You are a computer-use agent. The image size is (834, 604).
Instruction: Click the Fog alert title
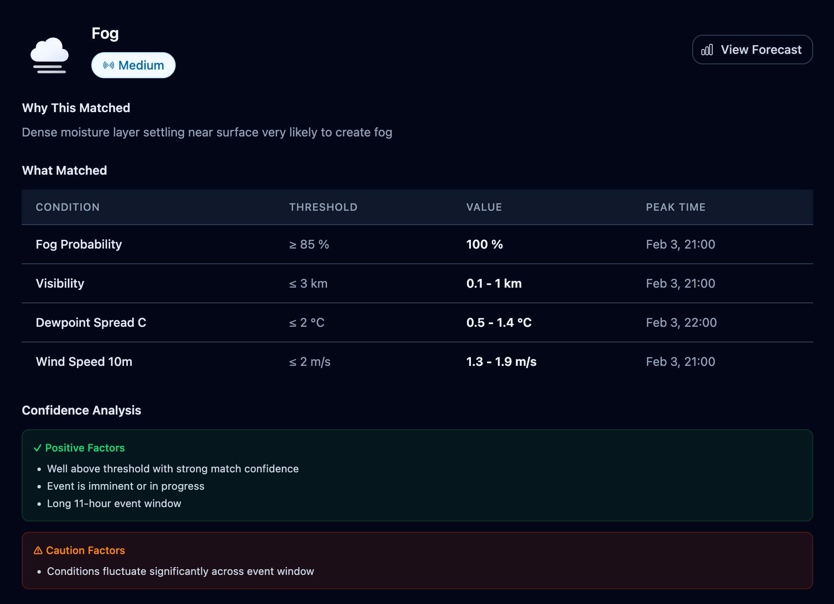click(x=105, y=33)
